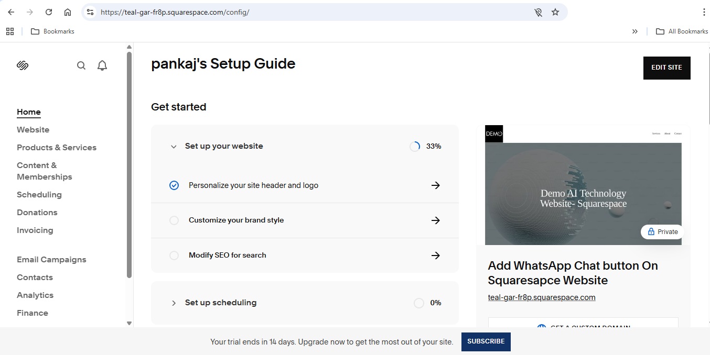Open the browser three-dot menu
710x355 pixels.
[704, 12]
